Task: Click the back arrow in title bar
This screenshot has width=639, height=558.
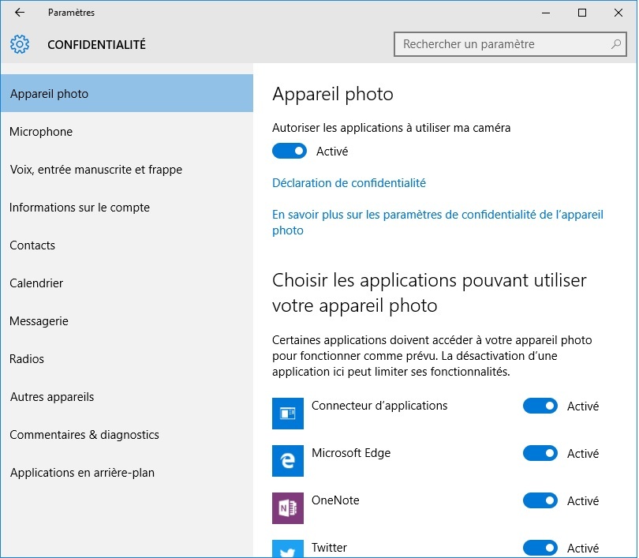Action: [20, 13]
